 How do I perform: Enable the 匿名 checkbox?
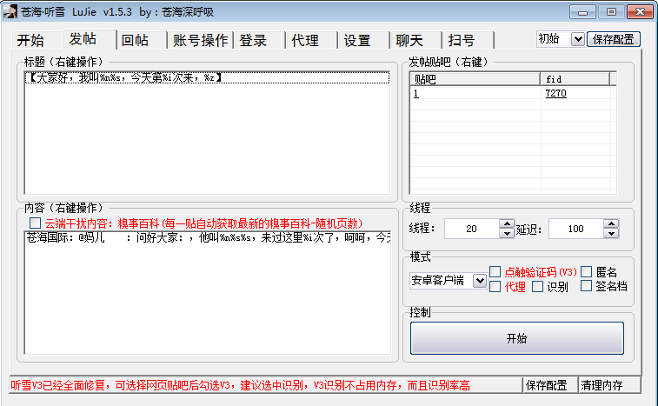pos(586,271)
